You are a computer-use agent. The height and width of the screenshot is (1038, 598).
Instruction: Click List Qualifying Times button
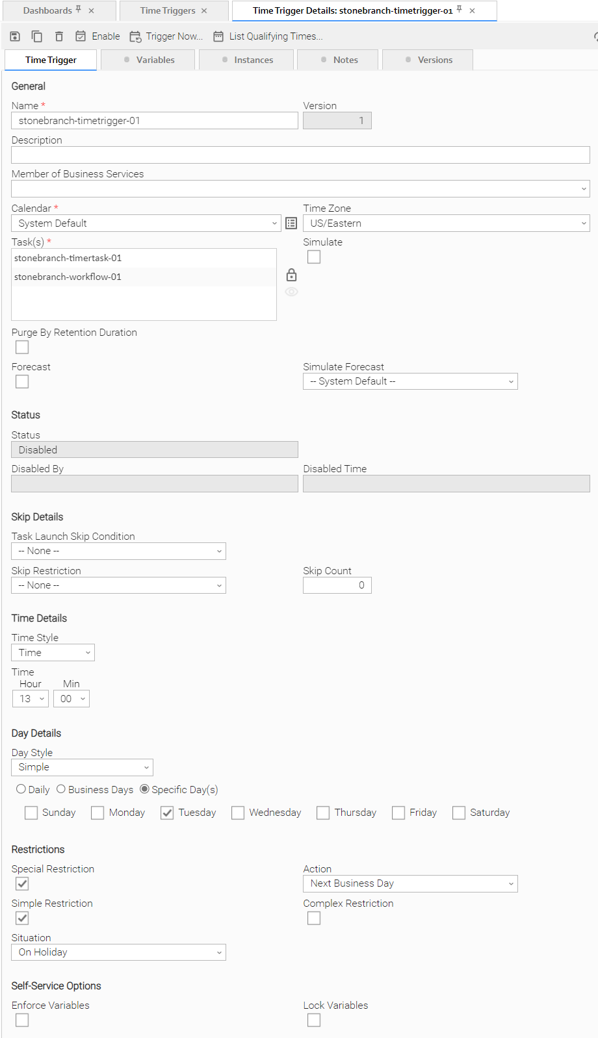[x=268, y=36]
